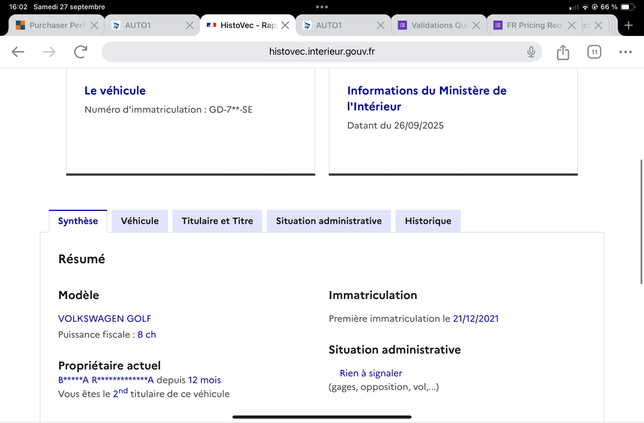Viewport: 644px width, 423px height.
Task: Click the forward navigation arrow
Action: pyautogui.click(x=49, y=52)
